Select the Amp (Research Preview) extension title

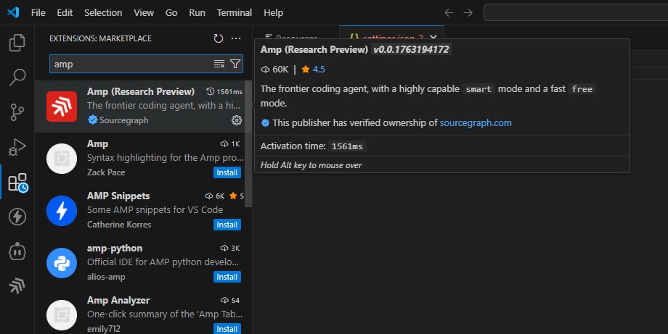pyautogui.click(x=141, y=91)
